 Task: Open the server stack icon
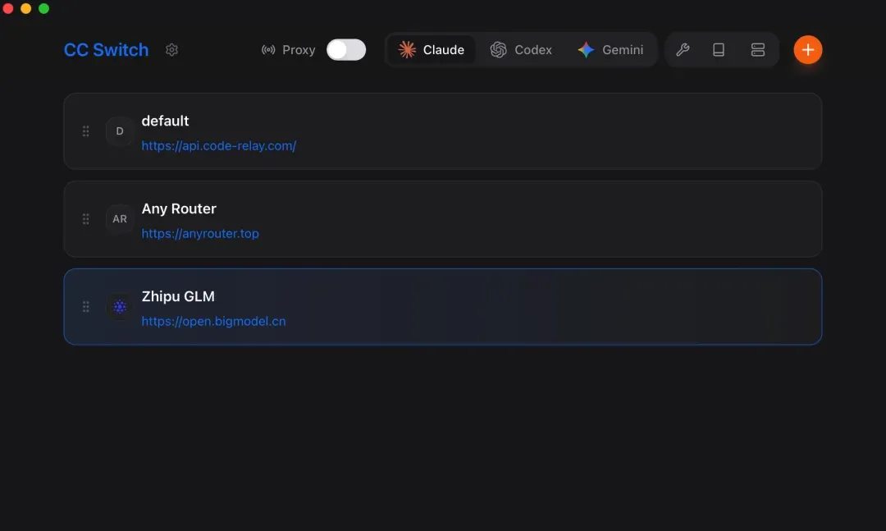[x=758, y=50]
